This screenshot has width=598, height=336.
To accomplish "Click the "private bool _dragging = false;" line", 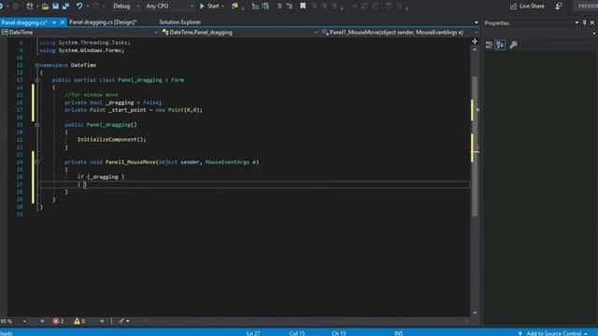I will (x=113, y=103).
